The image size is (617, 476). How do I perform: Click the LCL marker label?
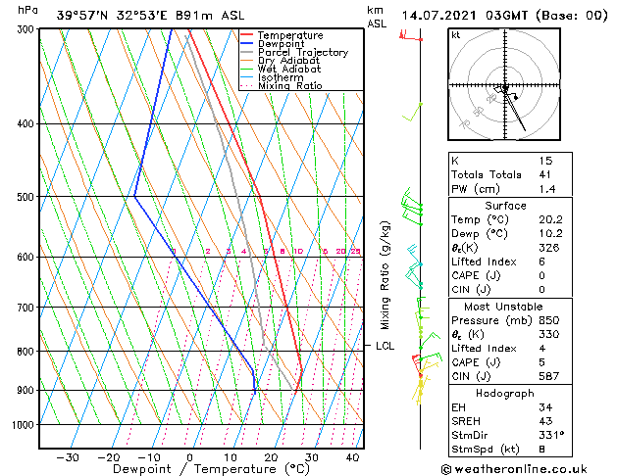coord(385,346)
